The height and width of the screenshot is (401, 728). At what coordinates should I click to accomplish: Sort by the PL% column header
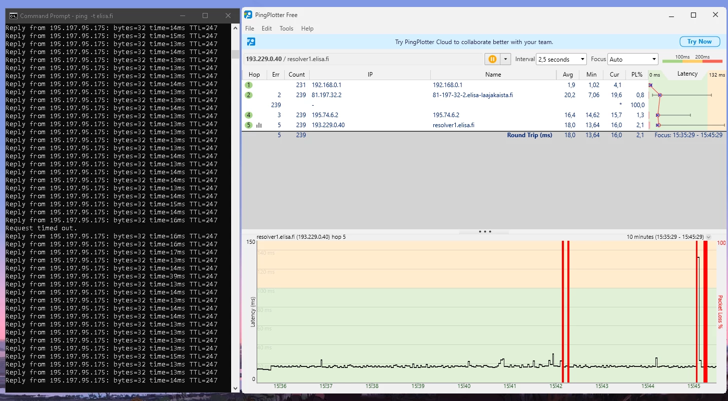pos(636,75)
